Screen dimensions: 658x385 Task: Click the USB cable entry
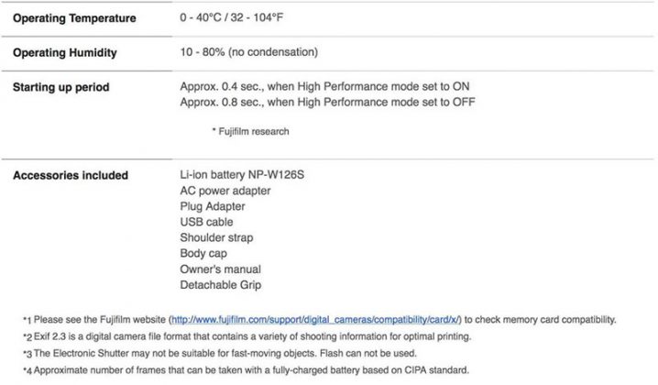[207, 222]
